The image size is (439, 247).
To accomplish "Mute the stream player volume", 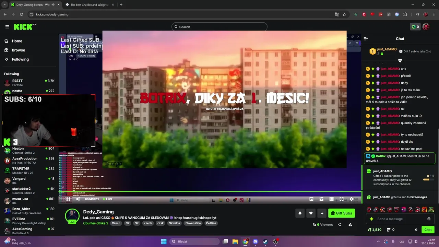I will (x=78, y=199).
